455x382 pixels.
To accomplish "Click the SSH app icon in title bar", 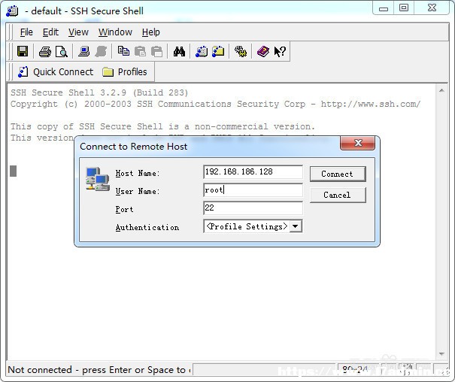I will (12, 11).
